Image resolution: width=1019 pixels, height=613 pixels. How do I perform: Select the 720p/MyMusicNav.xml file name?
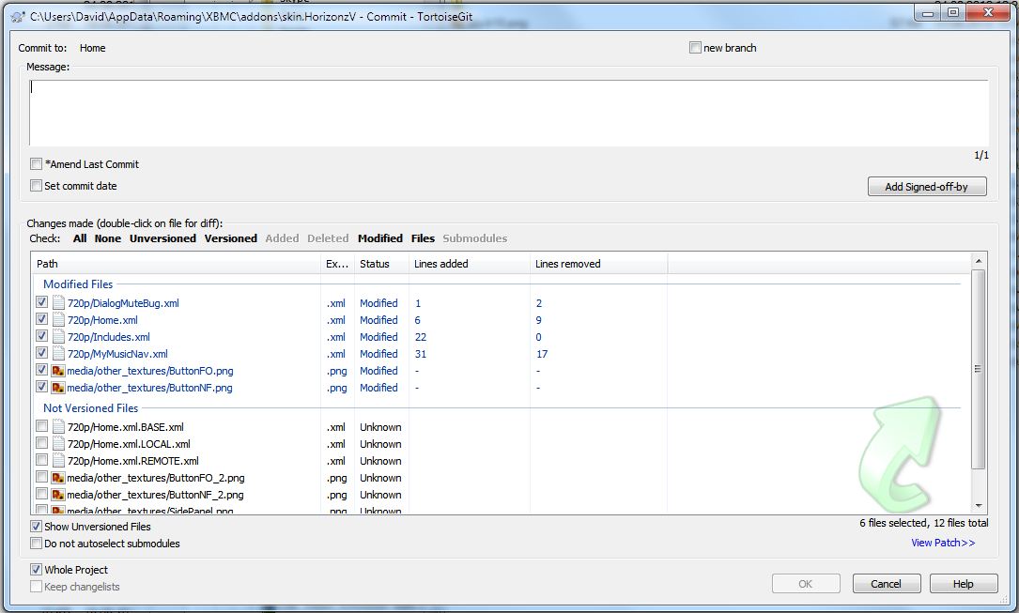click(x=117, y=354)
